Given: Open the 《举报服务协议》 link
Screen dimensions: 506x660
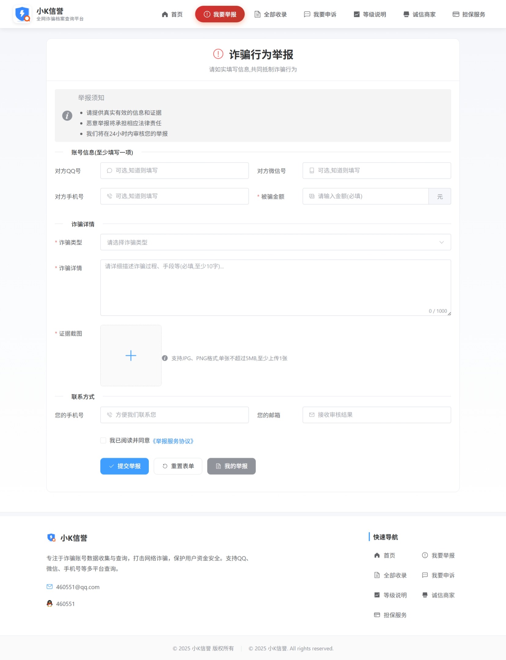Looking at the screenshot, I should click(x=173, y=441).
